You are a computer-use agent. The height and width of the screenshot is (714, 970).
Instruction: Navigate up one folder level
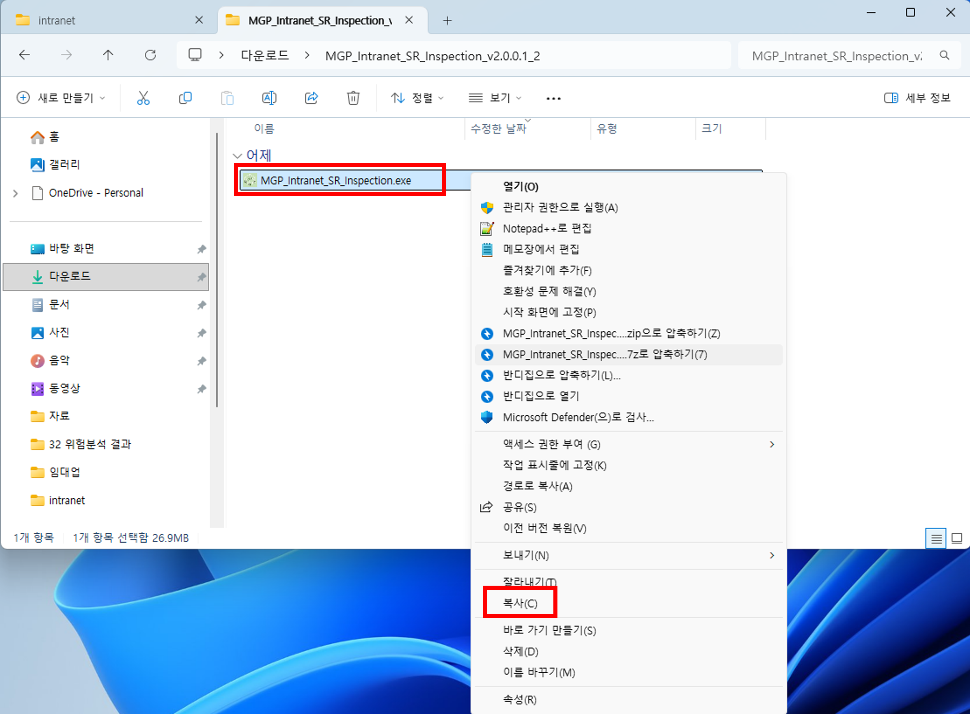tap(108, 55)
